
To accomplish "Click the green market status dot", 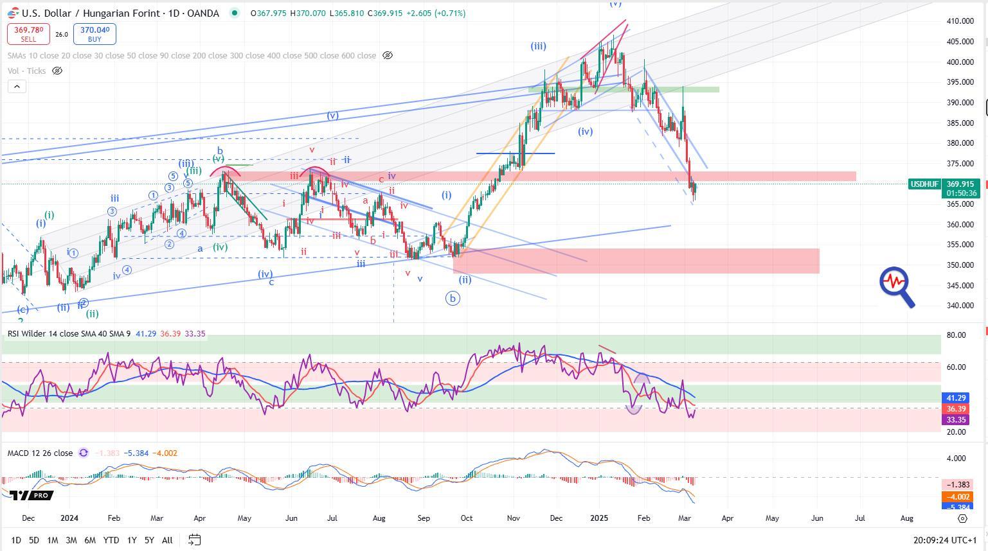I will click(x=235, y=13).
